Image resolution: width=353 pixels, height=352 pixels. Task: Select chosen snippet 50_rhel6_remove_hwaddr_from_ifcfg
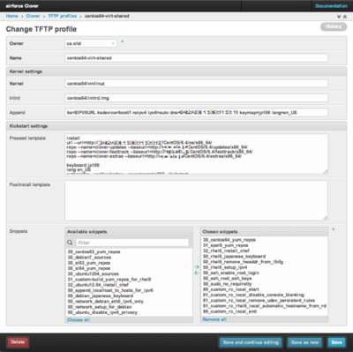(x=243, y=262)
